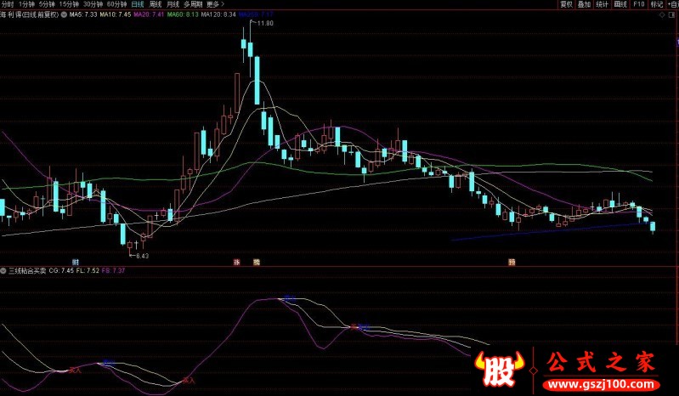This screenshot has width=679, height=396.
Task: Click the stock name title with 日线 前复权
Action: pyautogui.click(x=30, y=14)
